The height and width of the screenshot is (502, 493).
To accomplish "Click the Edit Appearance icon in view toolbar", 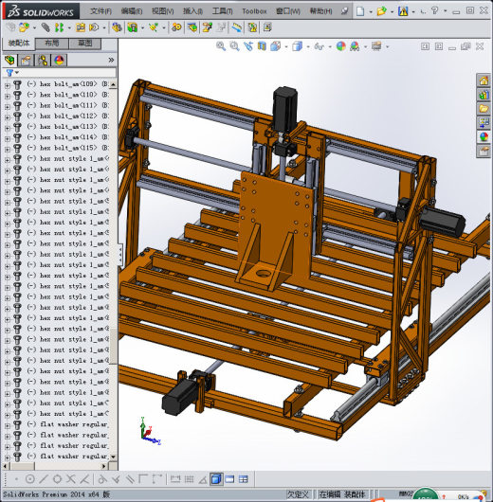I will (341, 46).
